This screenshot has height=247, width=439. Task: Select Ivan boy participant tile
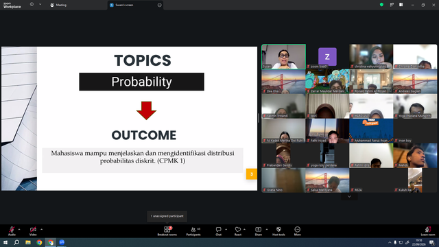(x=415, y=131)
